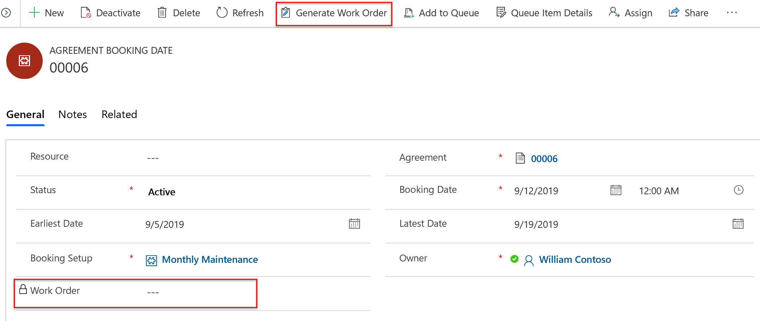Click the Status field value Active

coord(162,192)
